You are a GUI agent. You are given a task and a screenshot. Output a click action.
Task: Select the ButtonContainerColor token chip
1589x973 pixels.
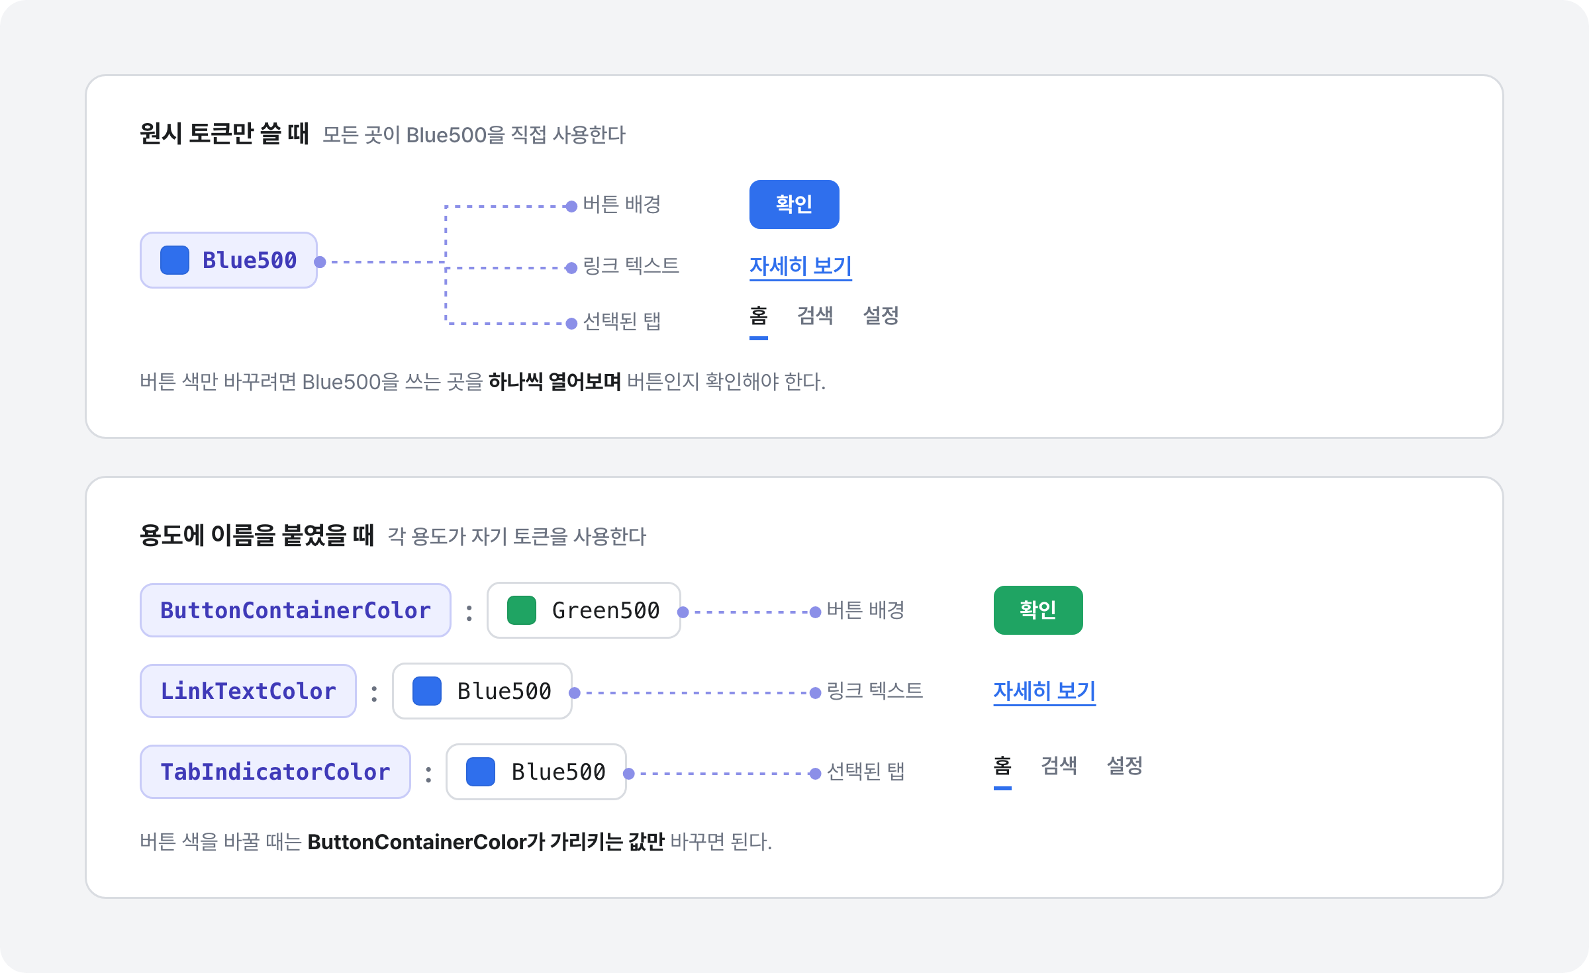295,610
